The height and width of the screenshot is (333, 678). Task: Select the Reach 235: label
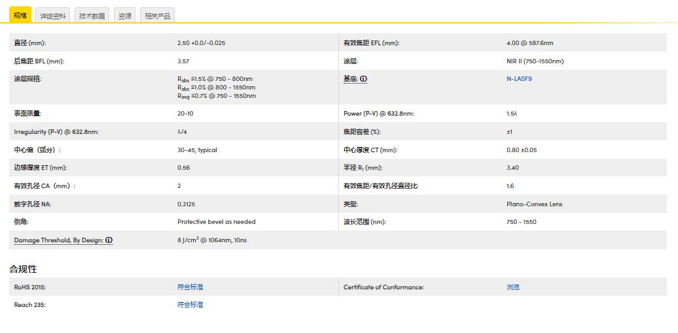click(x=30, y=304)
